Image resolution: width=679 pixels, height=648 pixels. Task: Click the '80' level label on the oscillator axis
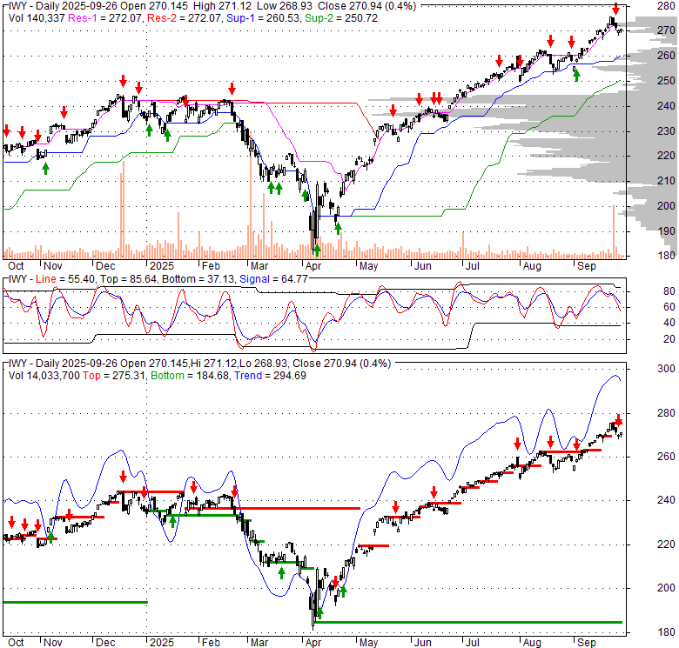click(x=669, y=291)
